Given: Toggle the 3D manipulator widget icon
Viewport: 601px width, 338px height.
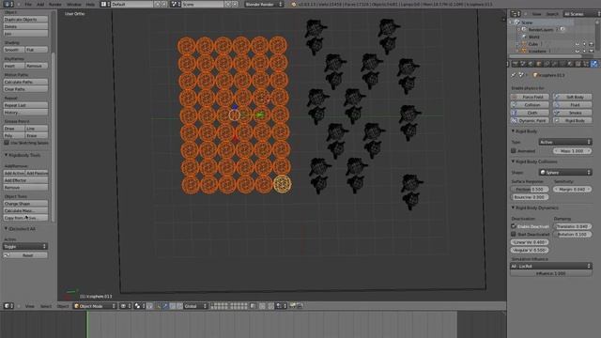Looking at the screenshot, I should tap(158, 306).
